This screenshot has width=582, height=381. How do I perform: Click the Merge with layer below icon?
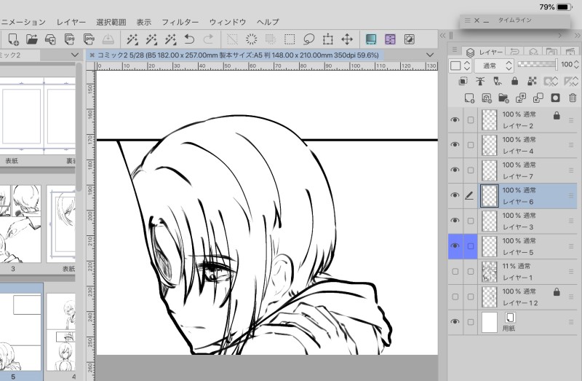(538, 98)
